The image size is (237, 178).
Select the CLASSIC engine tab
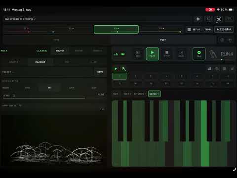point(40,62)
